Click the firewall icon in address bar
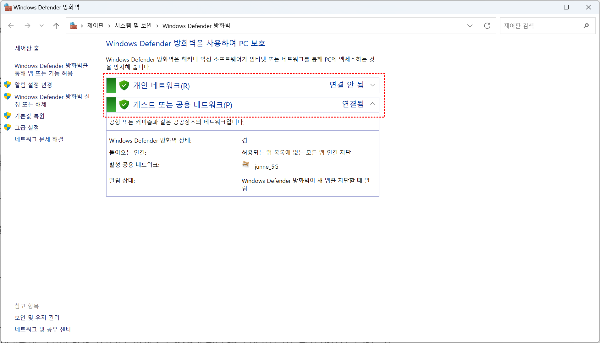This screenshot has height=343, width=600. (x=74, y=26)
